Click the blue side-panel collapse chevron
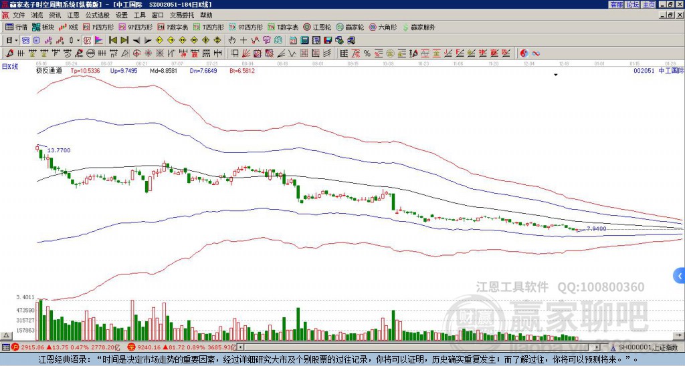Screen dimensions: 685x366 click(680, 276)
